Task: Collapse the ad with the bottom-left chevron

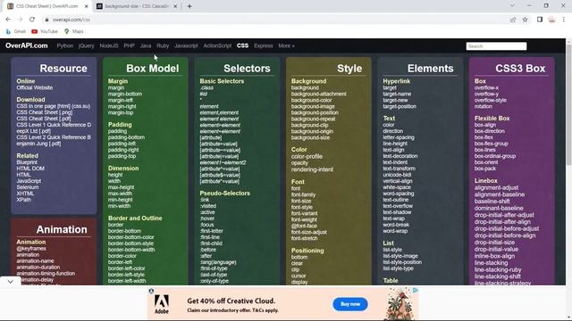Action: (10, 282)
